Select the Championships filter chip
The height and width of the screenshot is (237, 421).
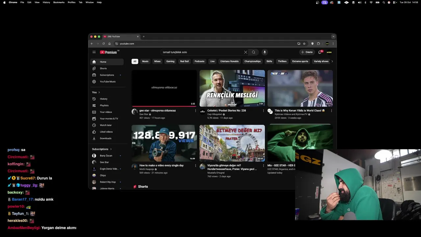[x=253, y=61]
